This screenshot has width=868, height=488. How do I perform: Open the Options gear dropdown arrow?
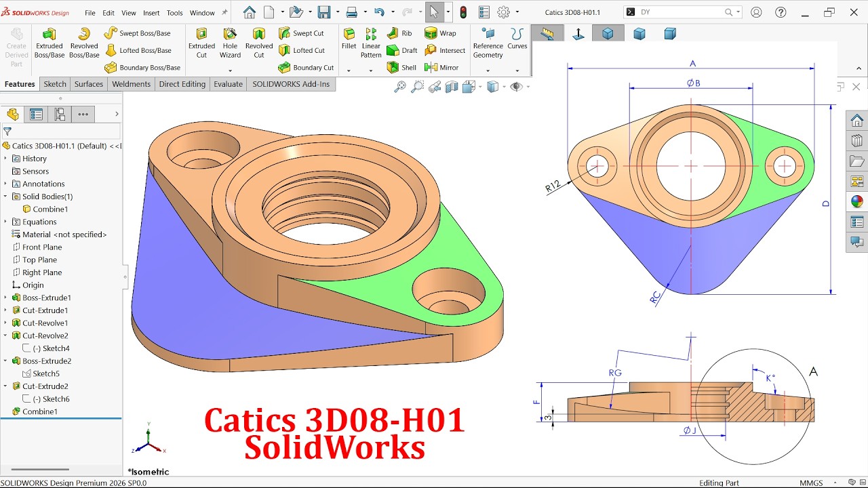[x=517, y=12]
